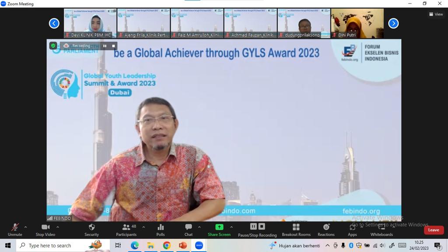Select dudungprilaksono video thumbnail
The height and width of the screenshot is (252, 448).
click(304, 24)
